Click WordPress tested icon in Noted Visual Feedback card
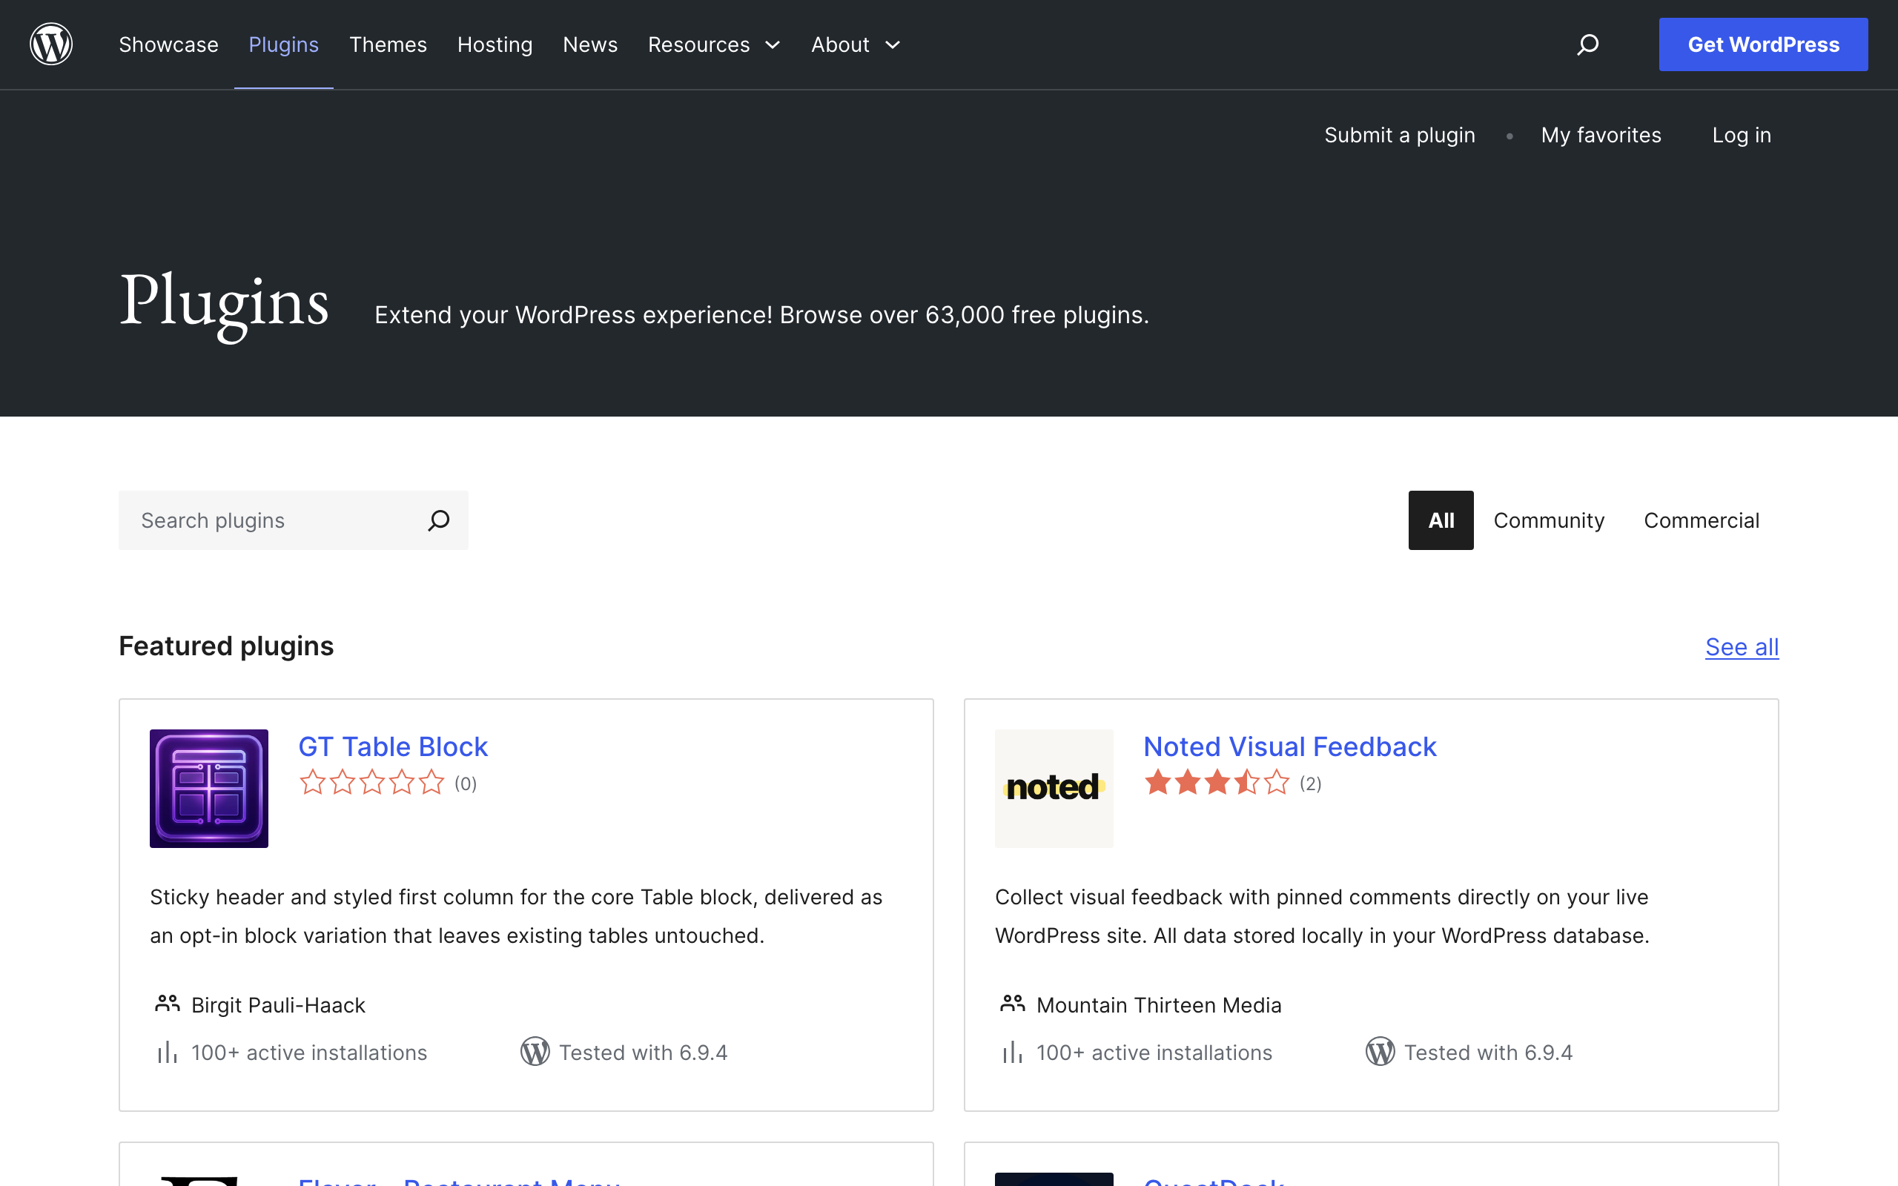 pos(1380,1052)
